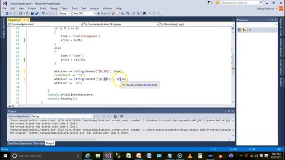Click the Increase Indent toolbar icon
The height and width of the screenshot is (160, 285).
138,13
